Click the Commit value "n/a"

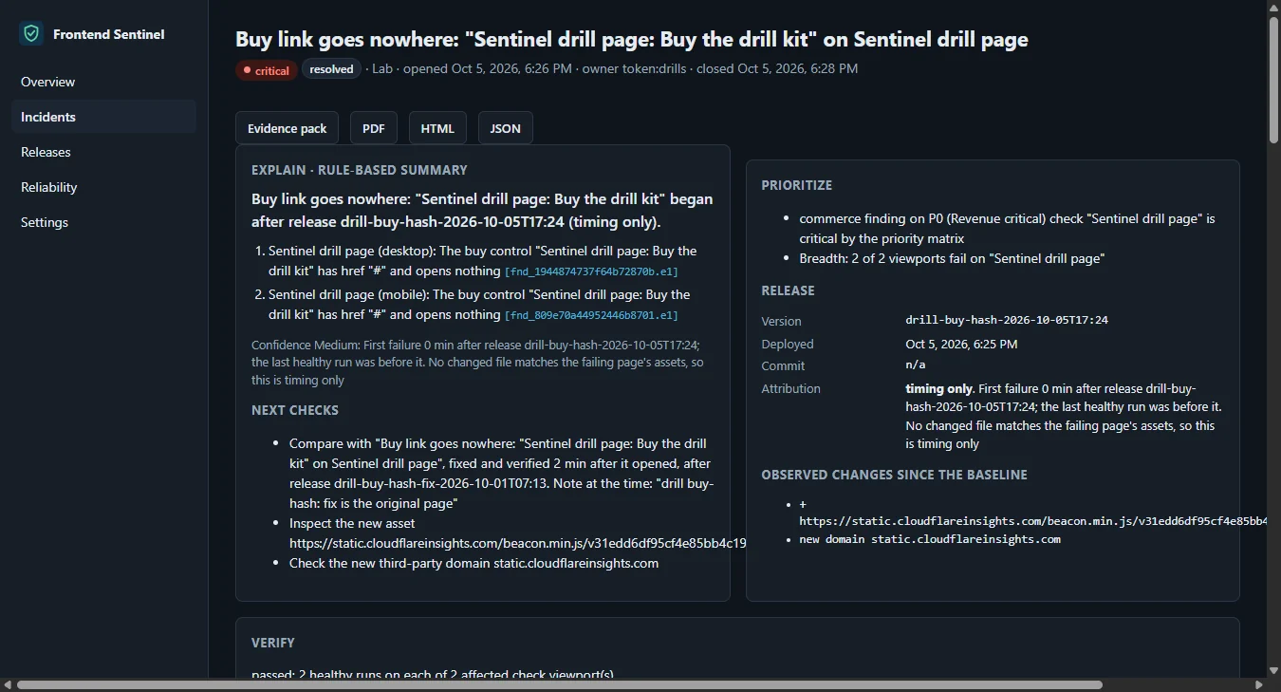(916, 365)
